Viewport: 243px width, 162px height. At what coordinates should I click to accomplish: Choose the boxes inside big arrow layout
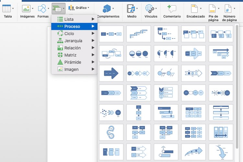click(193, 53)
